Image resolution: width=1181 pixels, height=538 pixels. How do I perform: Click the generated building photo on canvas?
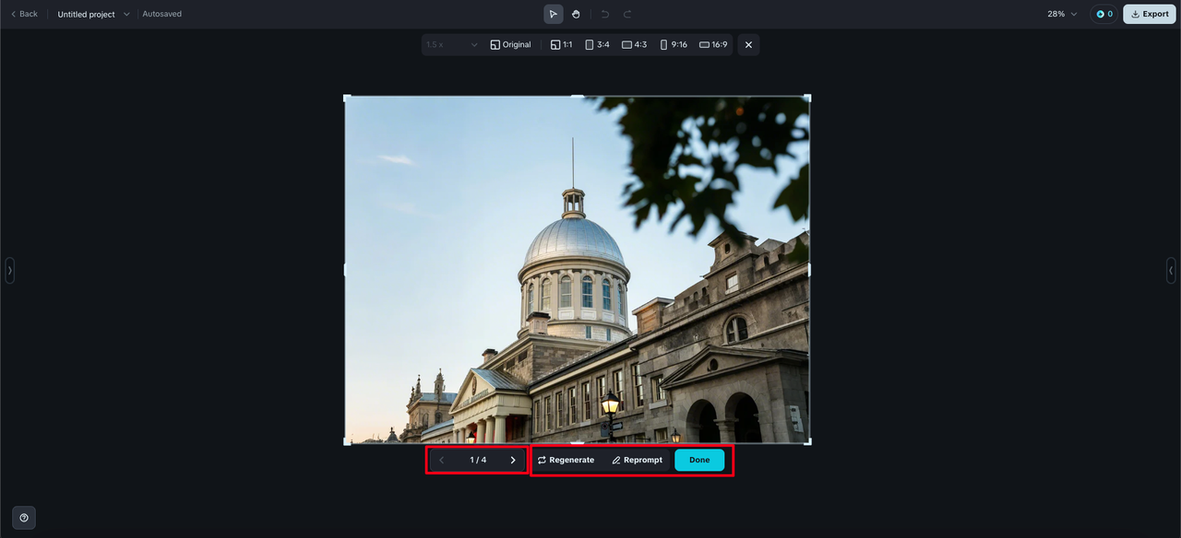point(577,270)
